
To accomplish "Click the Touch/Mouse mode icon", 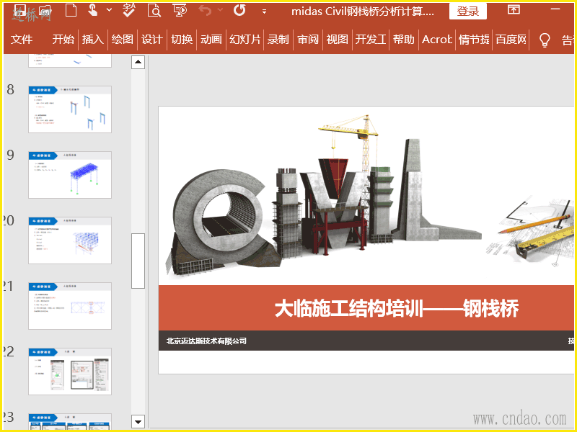I will tap(93, 10).
